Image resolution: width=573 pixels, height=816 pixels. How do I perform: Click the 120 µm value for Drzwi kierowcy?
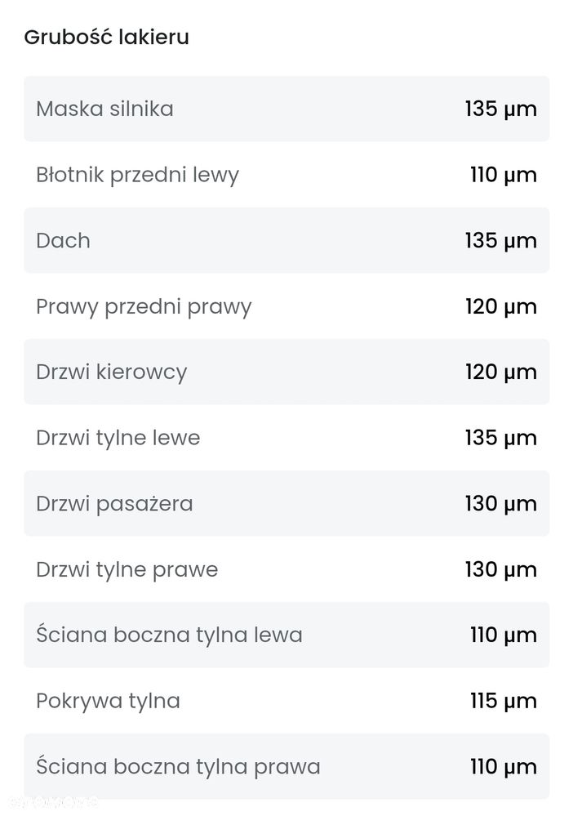coord(501,372)
